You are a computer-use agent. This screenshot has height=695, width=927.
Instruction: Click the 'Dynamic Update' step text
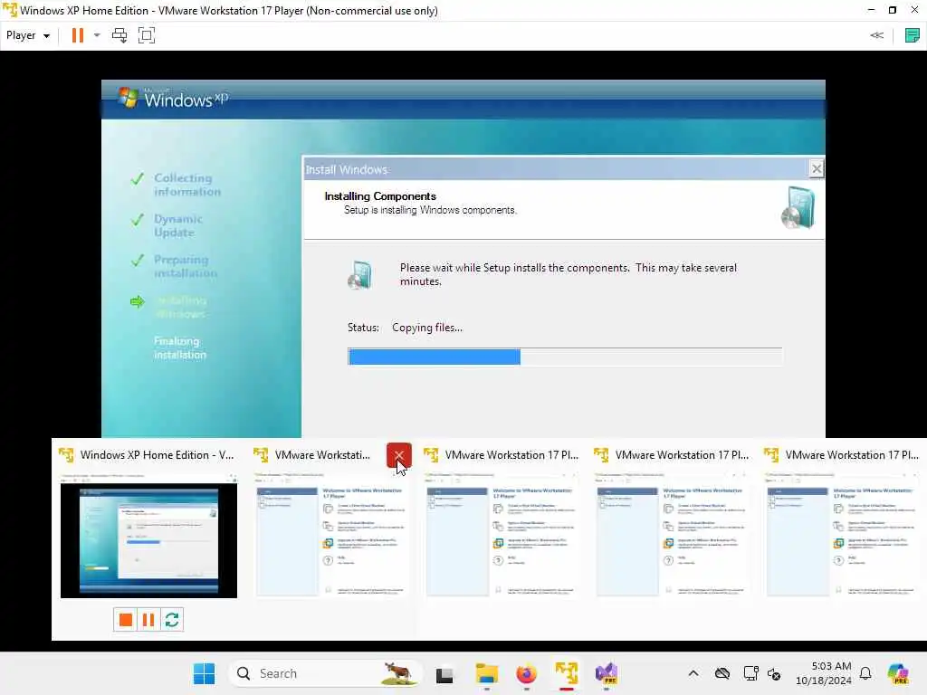(x=178, y=225)
